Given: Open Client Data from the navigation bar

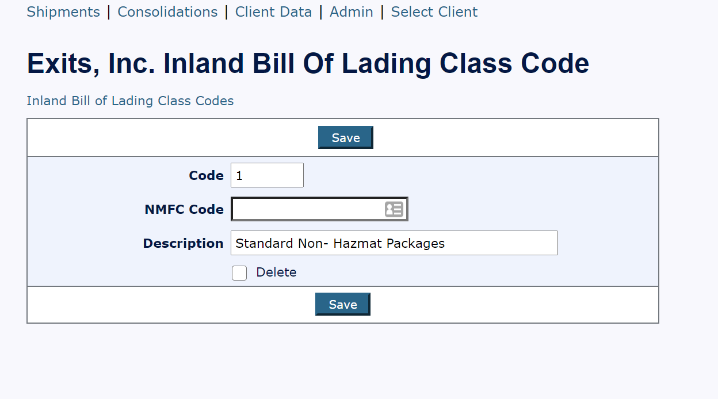Looking at the screenshot, I should [273, 11].
